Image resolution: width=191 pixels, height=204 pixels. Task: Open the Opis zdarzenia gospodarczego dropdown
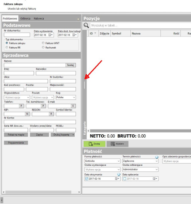click(177, 161)
